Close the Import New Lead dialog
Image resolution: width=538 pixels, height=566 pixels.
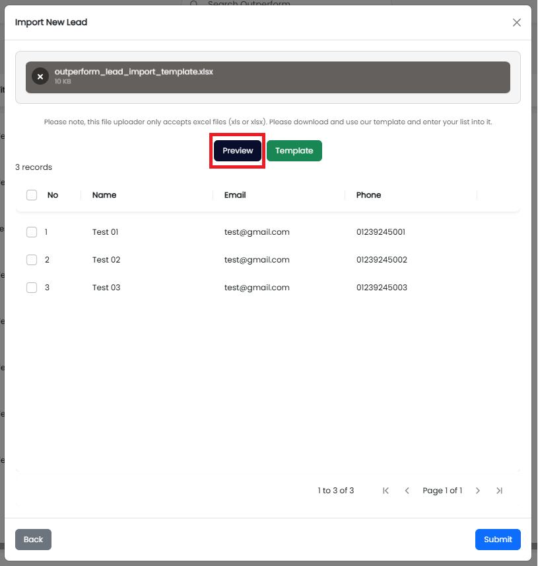[517, 22]
